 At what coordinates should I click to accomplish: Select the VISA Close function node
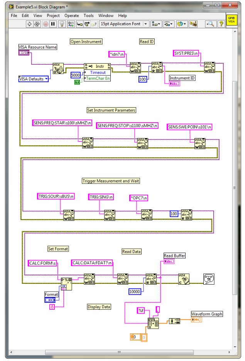(184, 279)
